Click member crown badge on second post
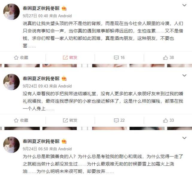The width and height of the screenshot is (192, 175). (x=64, y=79)
